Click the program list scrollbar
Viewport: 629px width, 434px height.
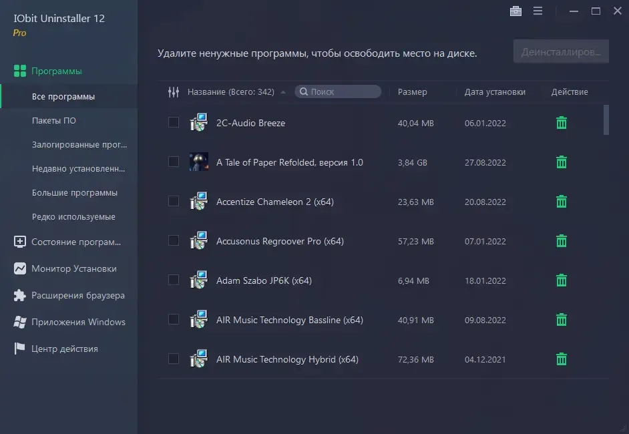pyautogui.click(x=606, y=120)
